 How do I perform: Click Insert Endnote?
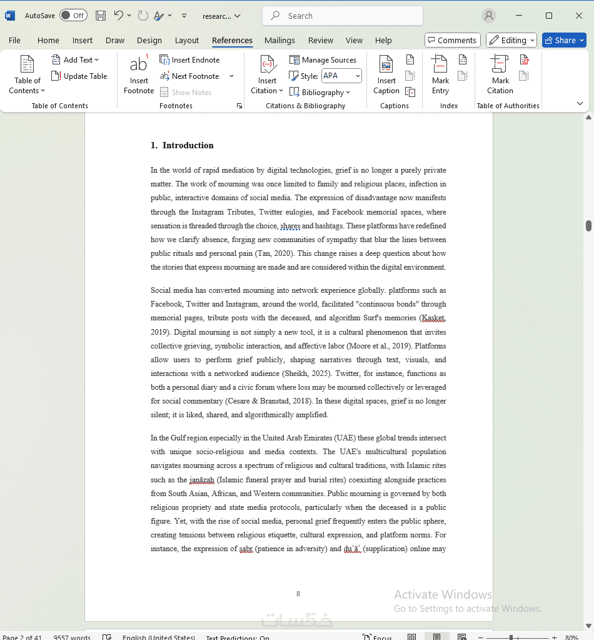189,60
